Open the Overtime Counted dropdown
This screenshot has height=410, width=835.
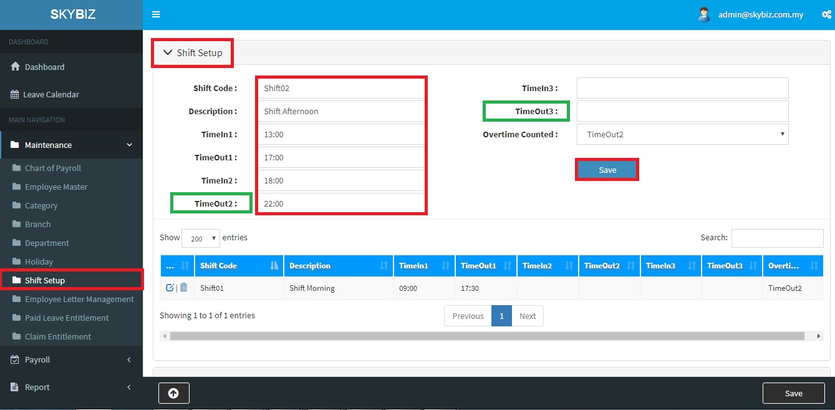click(682, 134)
